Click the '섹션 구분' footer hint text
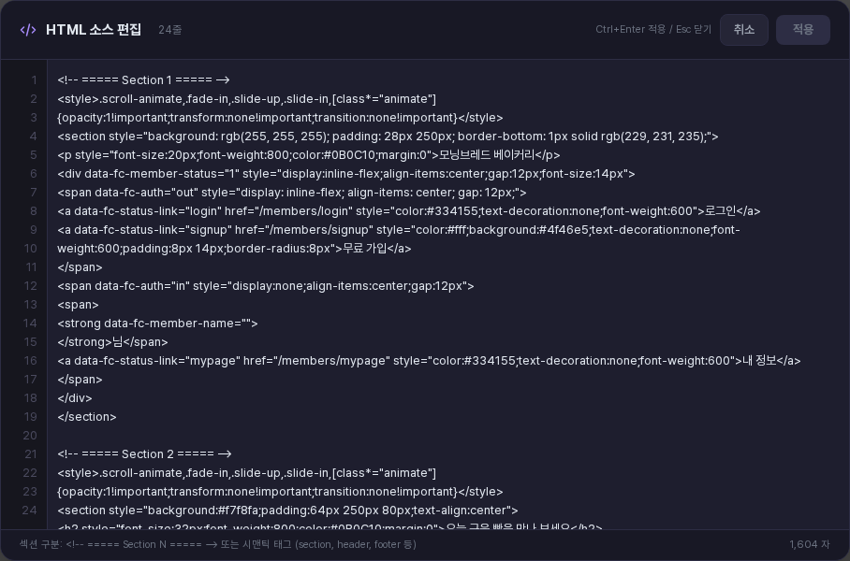This screenshot has height=561, width=850. coord(218,544)
